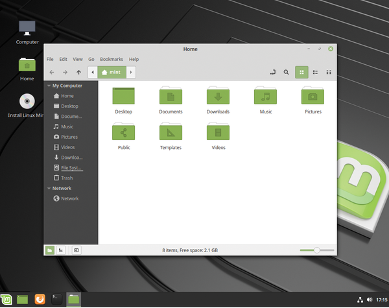Hide the sidebar using the status bar button
Screen dimensions: 389x308
[x=77, y=250]
